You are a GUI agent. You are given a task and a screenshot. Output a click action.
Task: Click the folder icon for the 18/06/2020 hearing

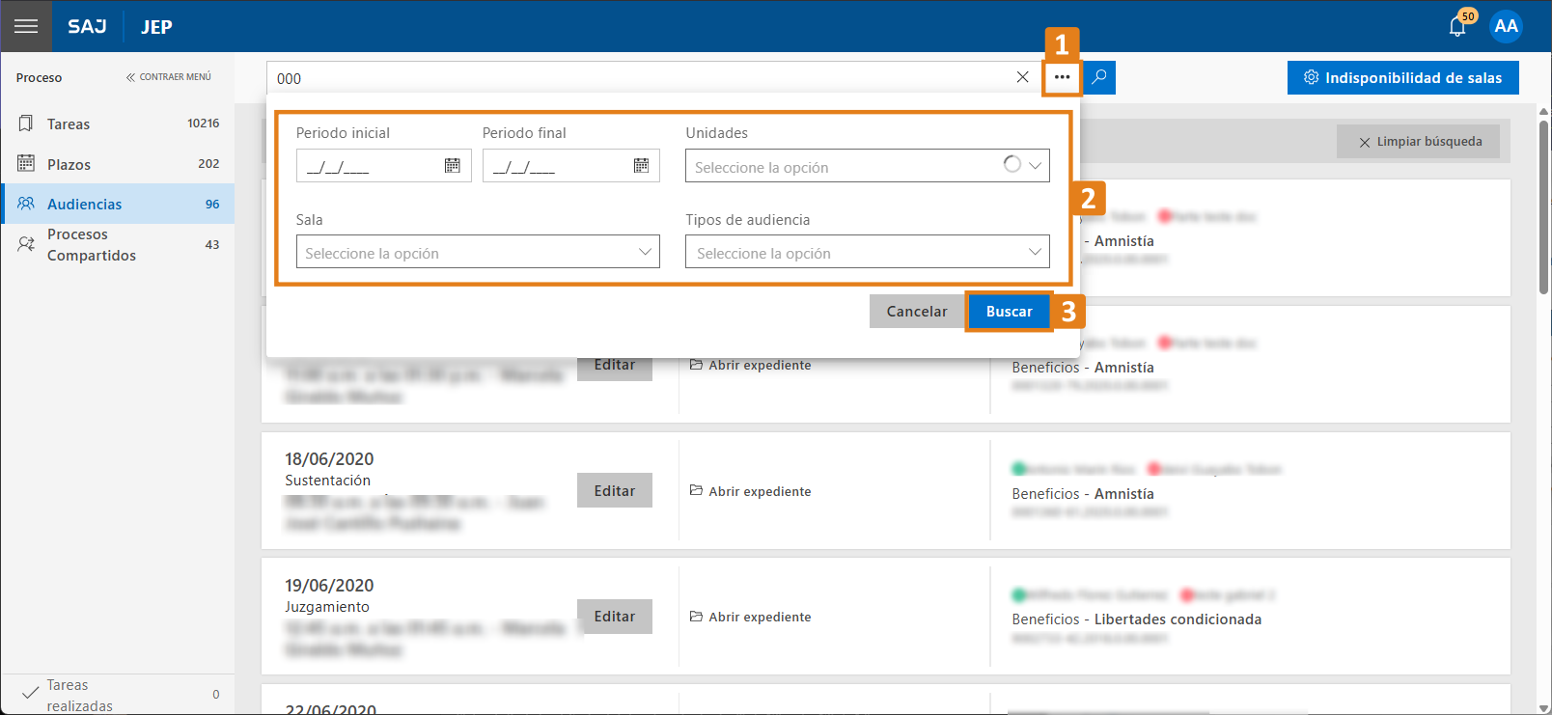[x=696, y=490]
